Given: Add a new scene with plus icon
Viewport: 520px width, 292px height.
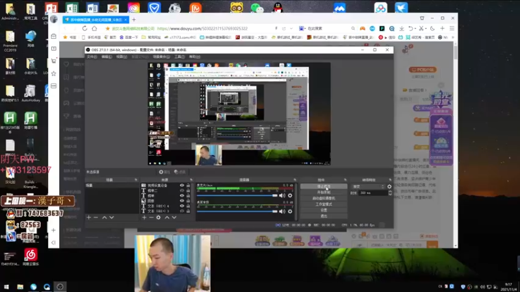Looking at the screenshot, I should click(x=88, y=217).
